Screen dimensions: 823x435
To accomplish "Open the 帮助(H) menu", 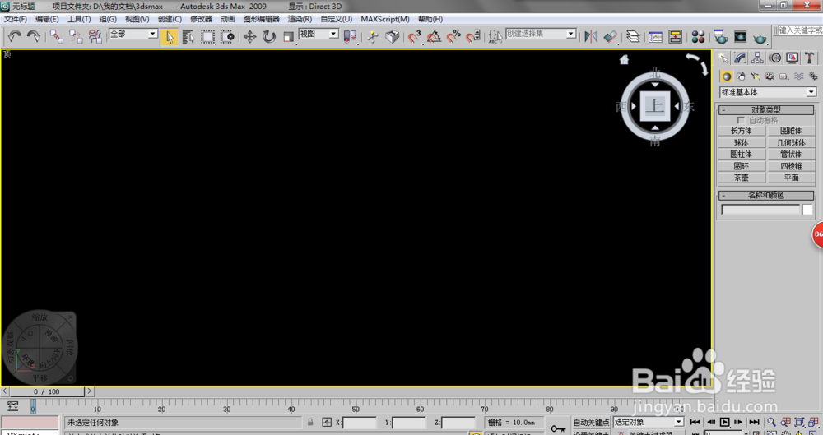I will pos(430,20).
